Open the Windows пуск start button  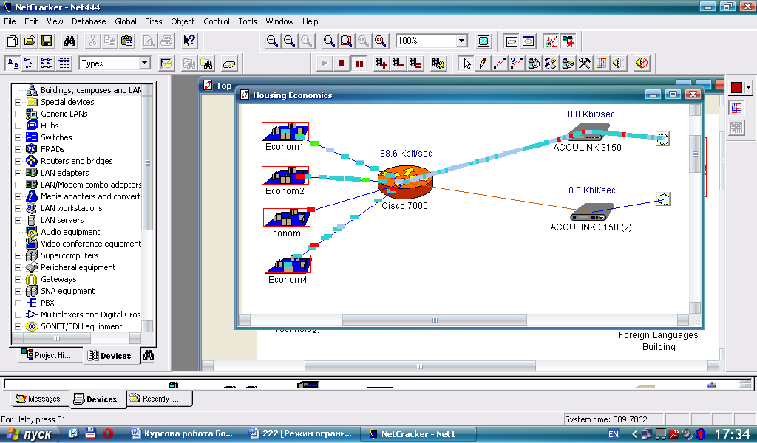pos(30,434)
